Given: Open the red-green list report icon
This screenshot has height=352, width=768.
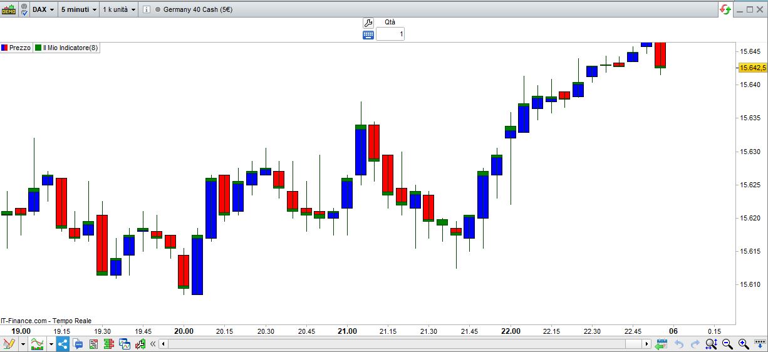Looking at the screenshot, I should coord(94,344).
